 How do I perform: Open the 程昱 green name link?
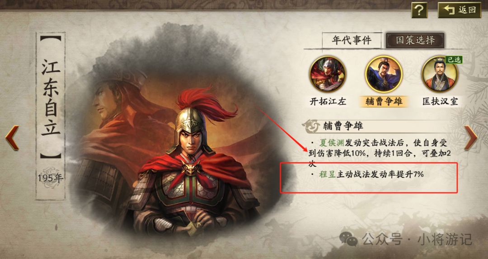coord(328,174)
